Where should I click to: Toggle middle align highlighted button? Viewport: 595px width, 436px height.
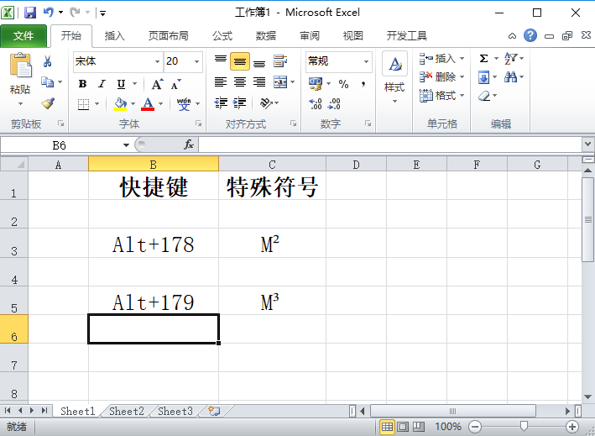pyautogui.click(x=240, y=61)
